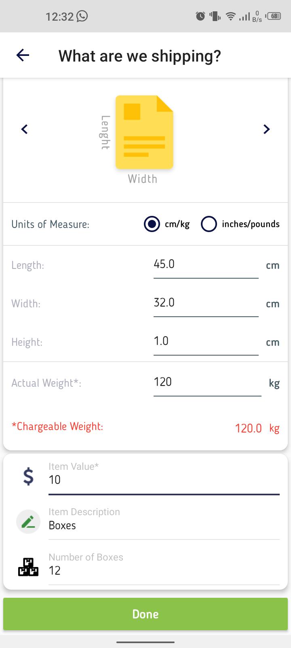Tap the green Done button
Viewport: 291px width, 648px height.
click(145, 614)
